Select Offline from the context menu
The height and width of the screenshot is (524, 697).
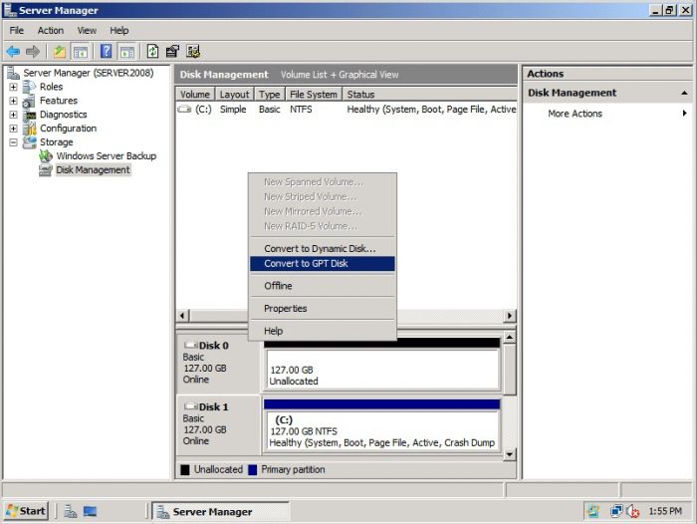(323, 286)
